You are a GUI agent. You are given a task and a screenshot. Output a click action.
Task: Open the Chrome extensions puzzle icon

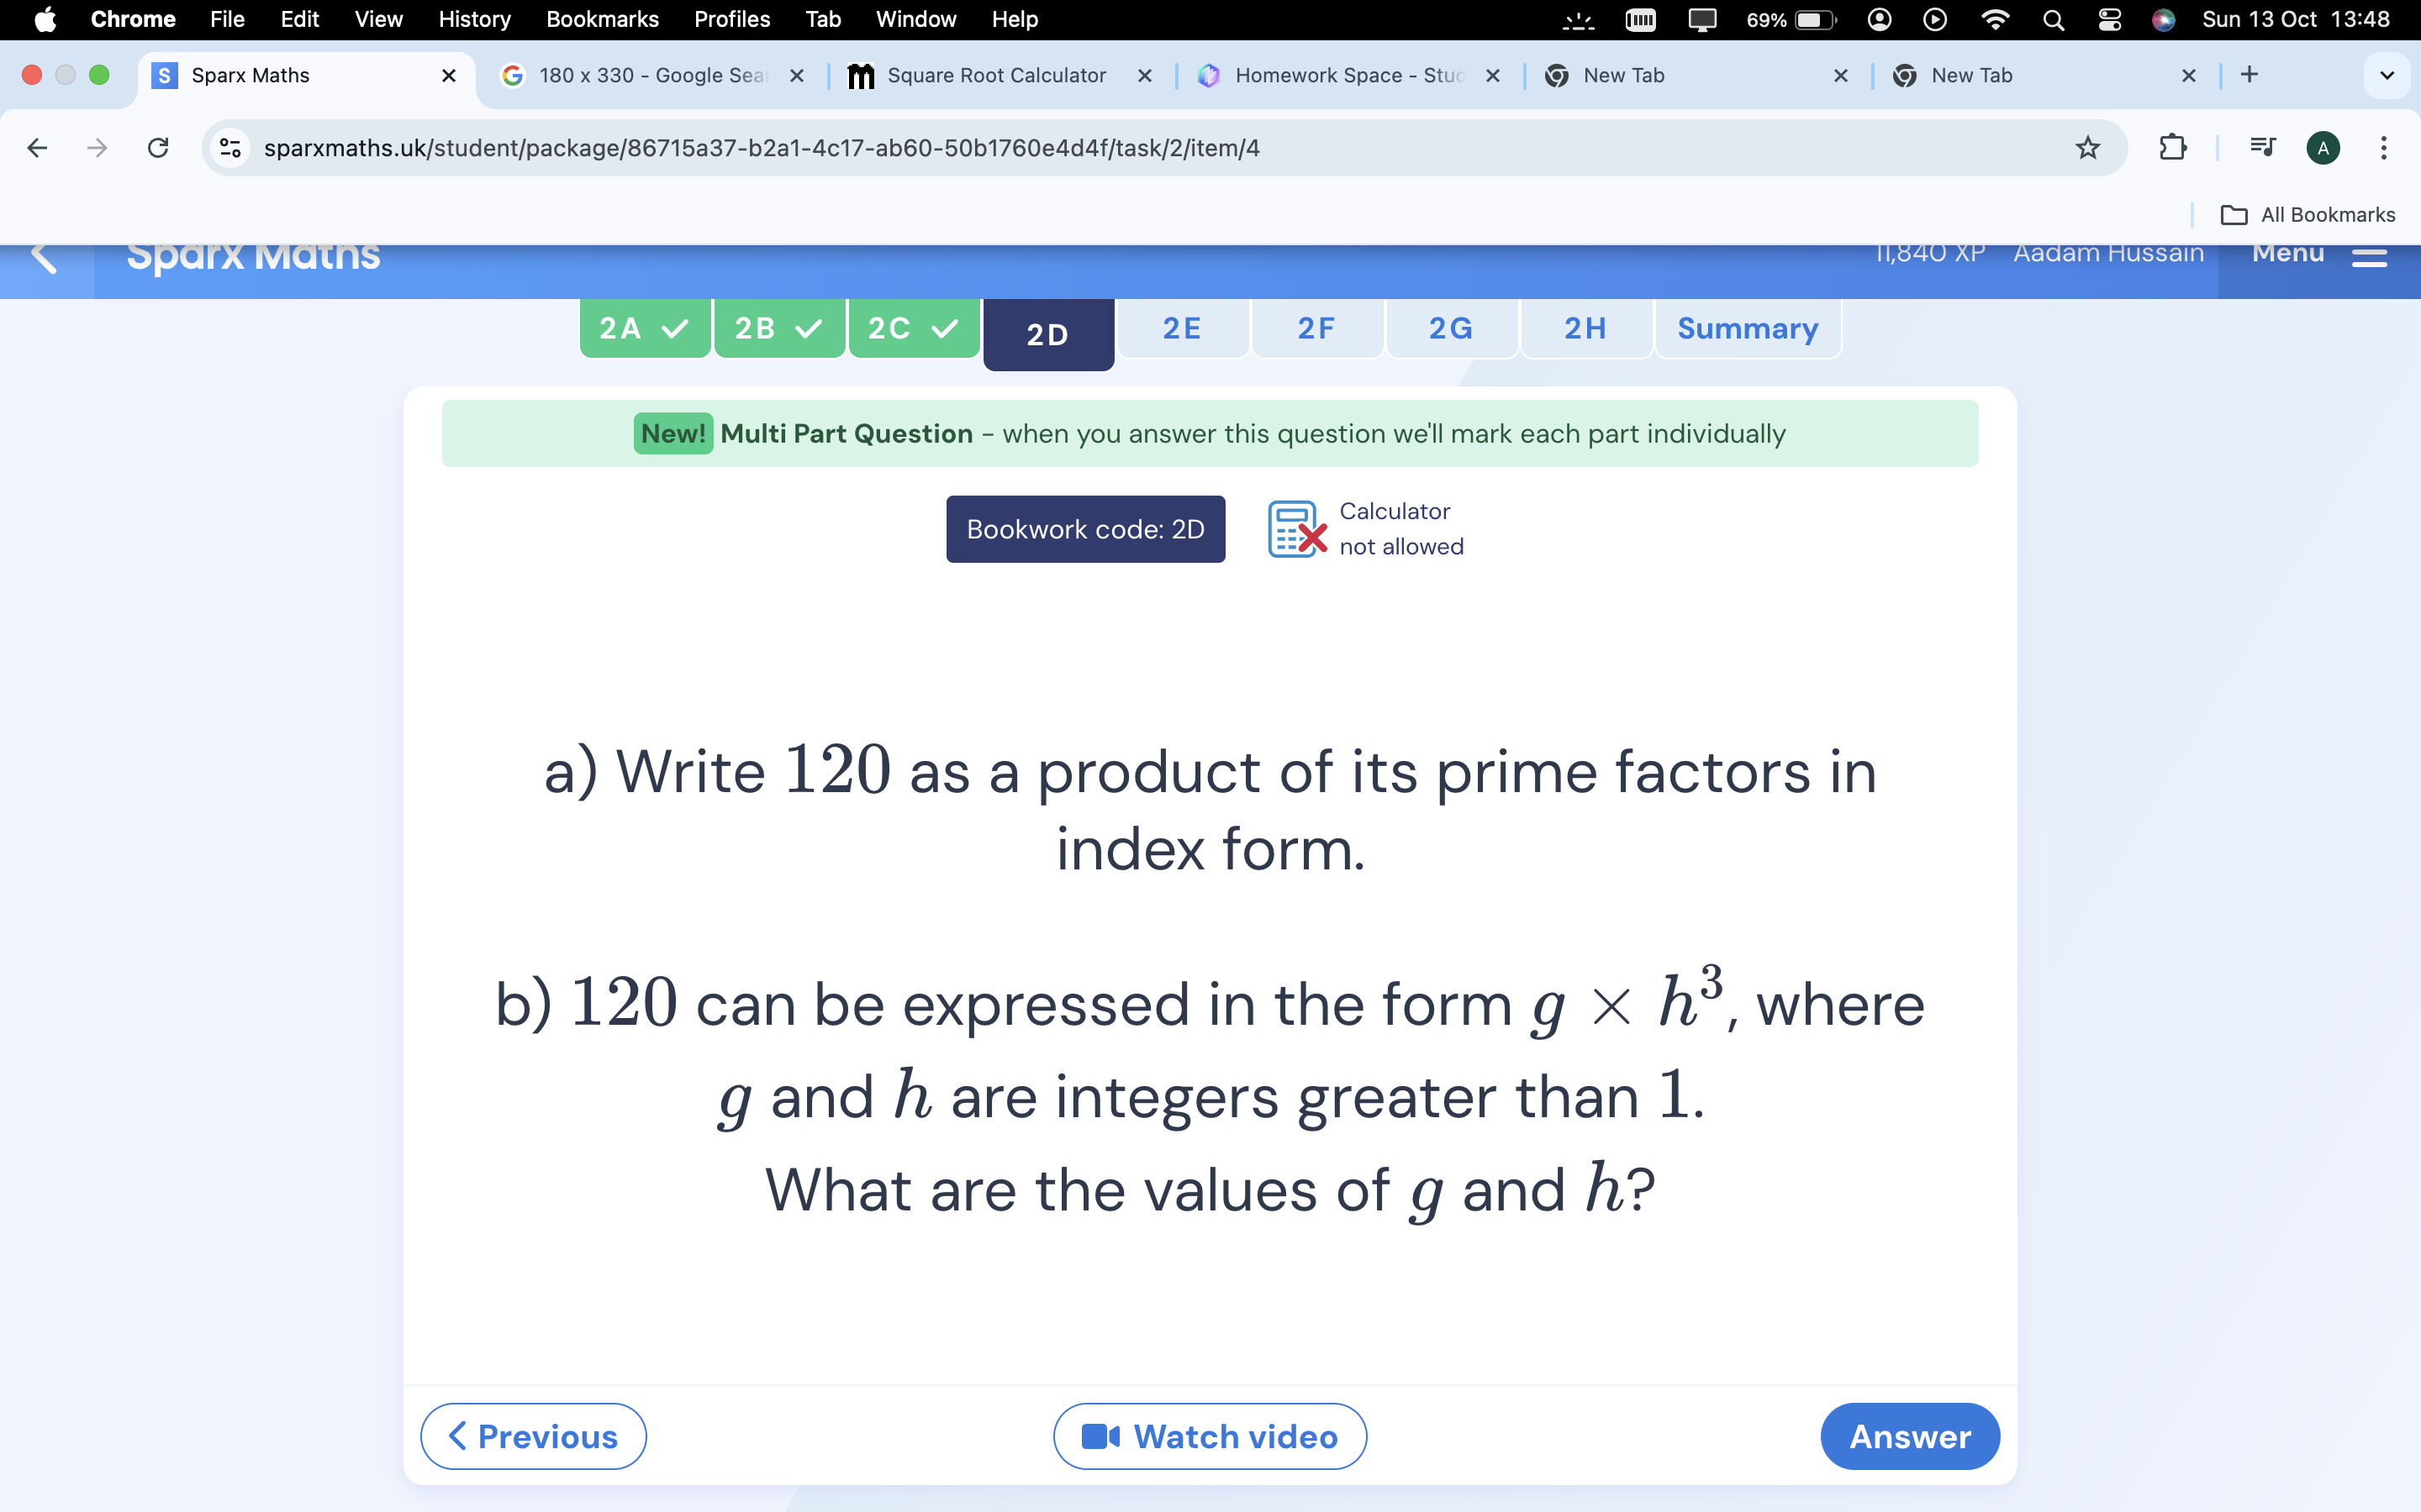(x=2172, y=148)
